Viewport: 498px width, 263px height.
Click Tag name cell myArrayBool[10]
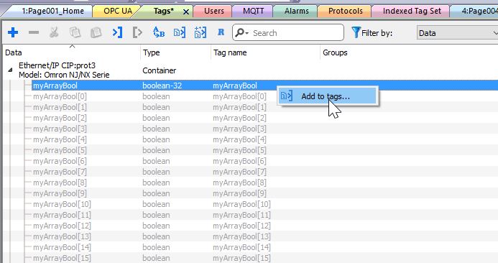tap(241, 204)
